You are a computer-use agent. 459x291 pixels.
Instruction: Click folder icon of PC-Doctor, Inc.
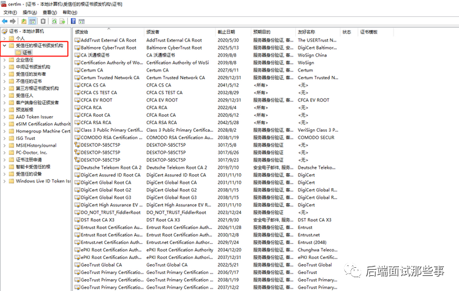[11, 152]
